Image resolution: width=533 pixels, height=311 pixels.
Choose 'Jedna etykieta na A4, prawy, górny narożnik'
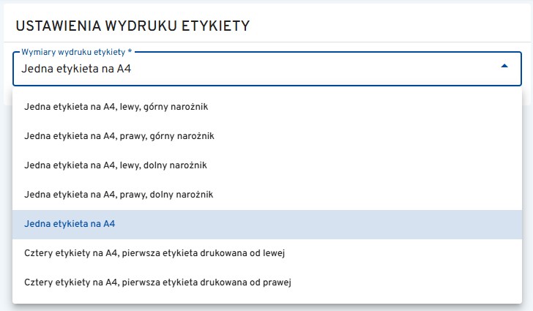[119, 136]
